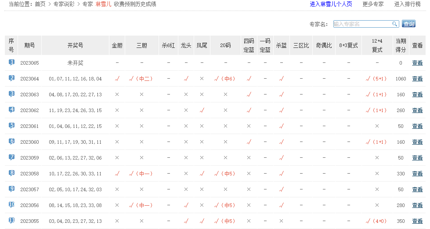
Task: Open 查看 link for issue 2023058
Action: 417,174
